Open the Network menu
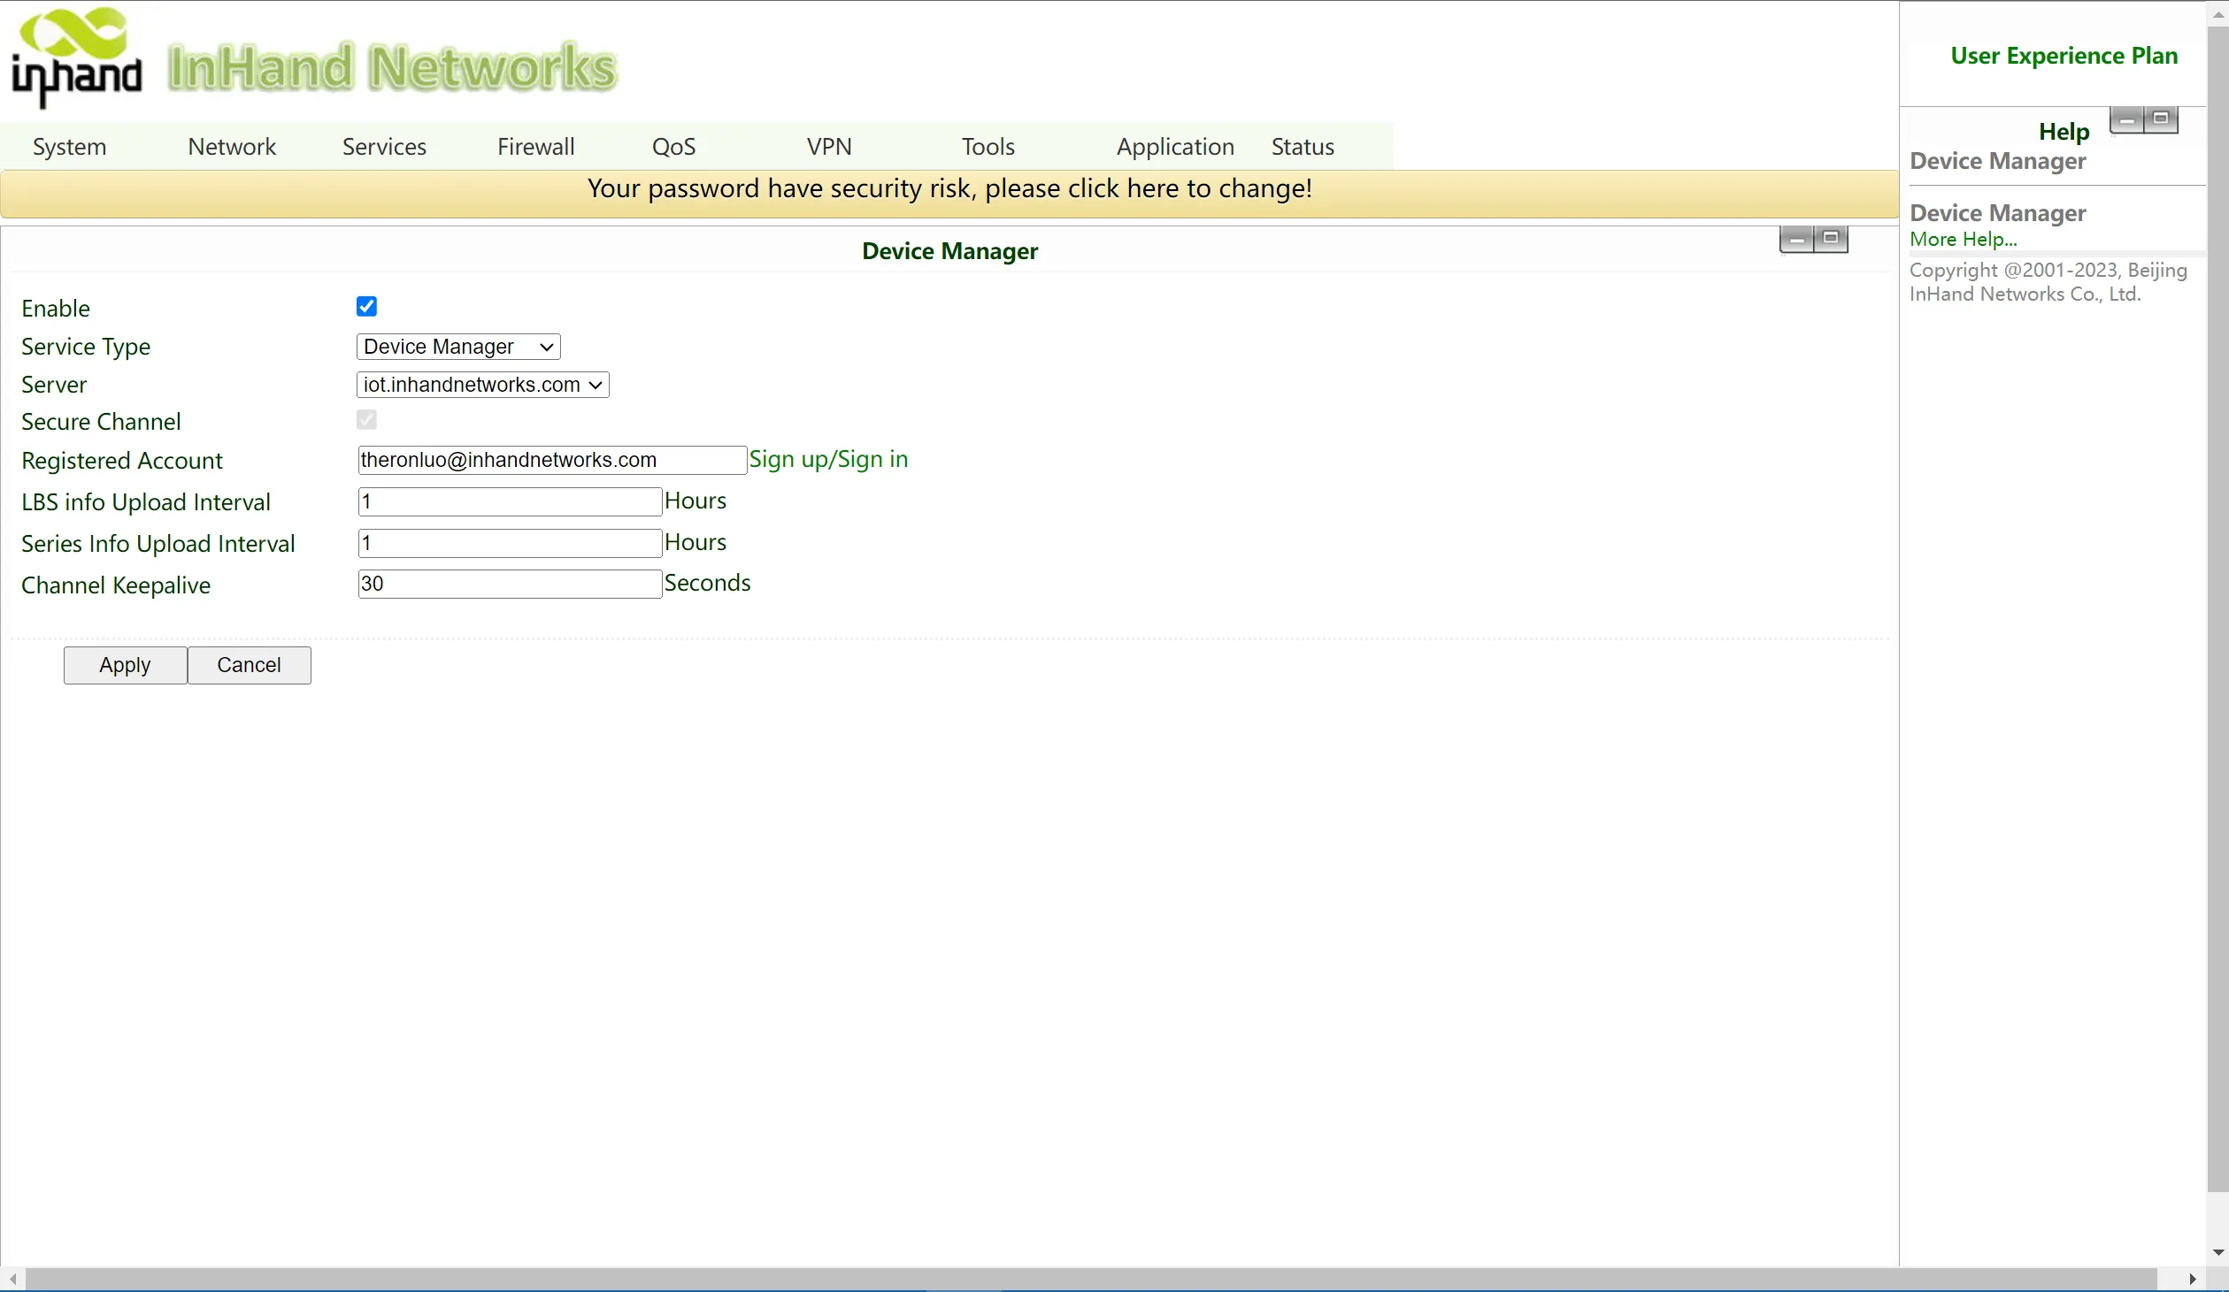Viewport: 2229px width, 1292px height. 232,147
